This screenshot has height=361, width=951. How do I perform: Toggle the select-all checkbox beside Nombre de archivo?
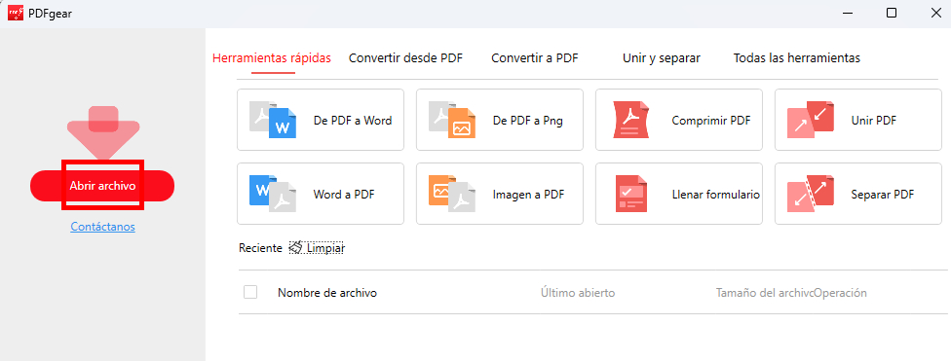[x=250, y=292]
